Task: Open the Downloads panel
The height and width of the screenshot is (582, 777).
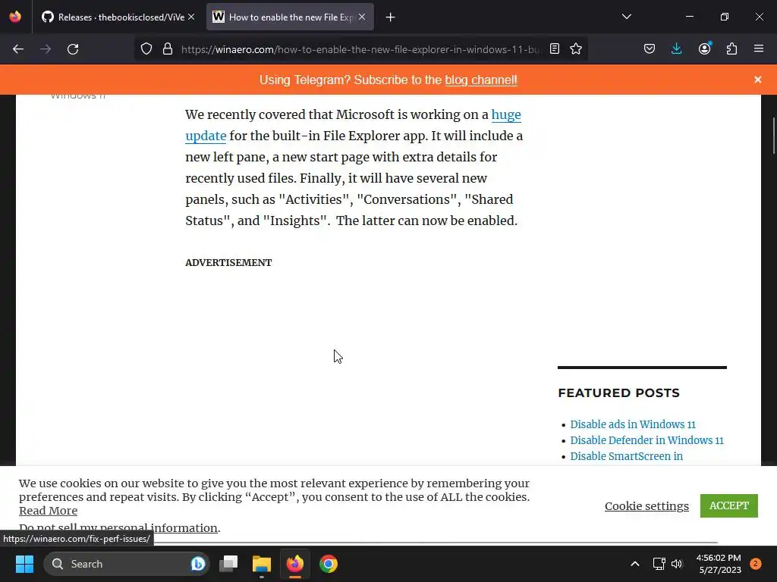Action: [x=676, y=49]
